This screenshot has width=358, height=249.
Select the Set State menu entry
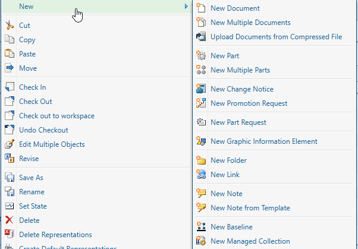[x=33, y=206]
